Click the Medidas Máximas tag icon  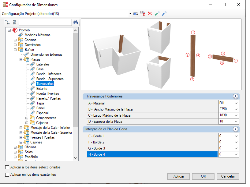coord(21,35)
